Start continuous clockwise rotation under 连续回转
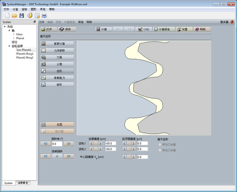237x192 pixels. coord(69,156)
